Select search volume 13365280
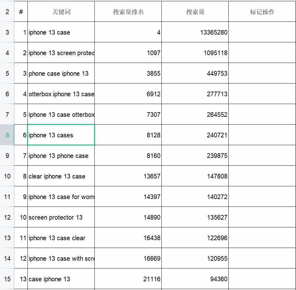296x290 pixels. point(195,32)
